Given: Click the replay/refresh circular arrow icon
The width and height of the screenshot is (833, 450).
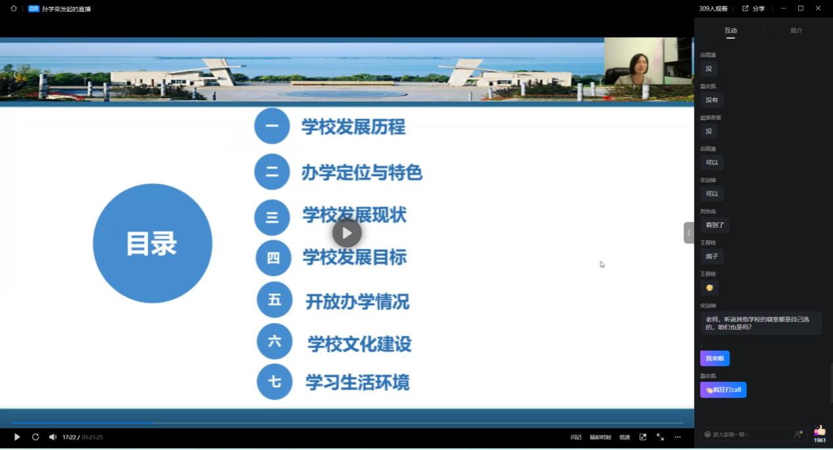Looking at the screenshot, I should [x=36, y=437].
